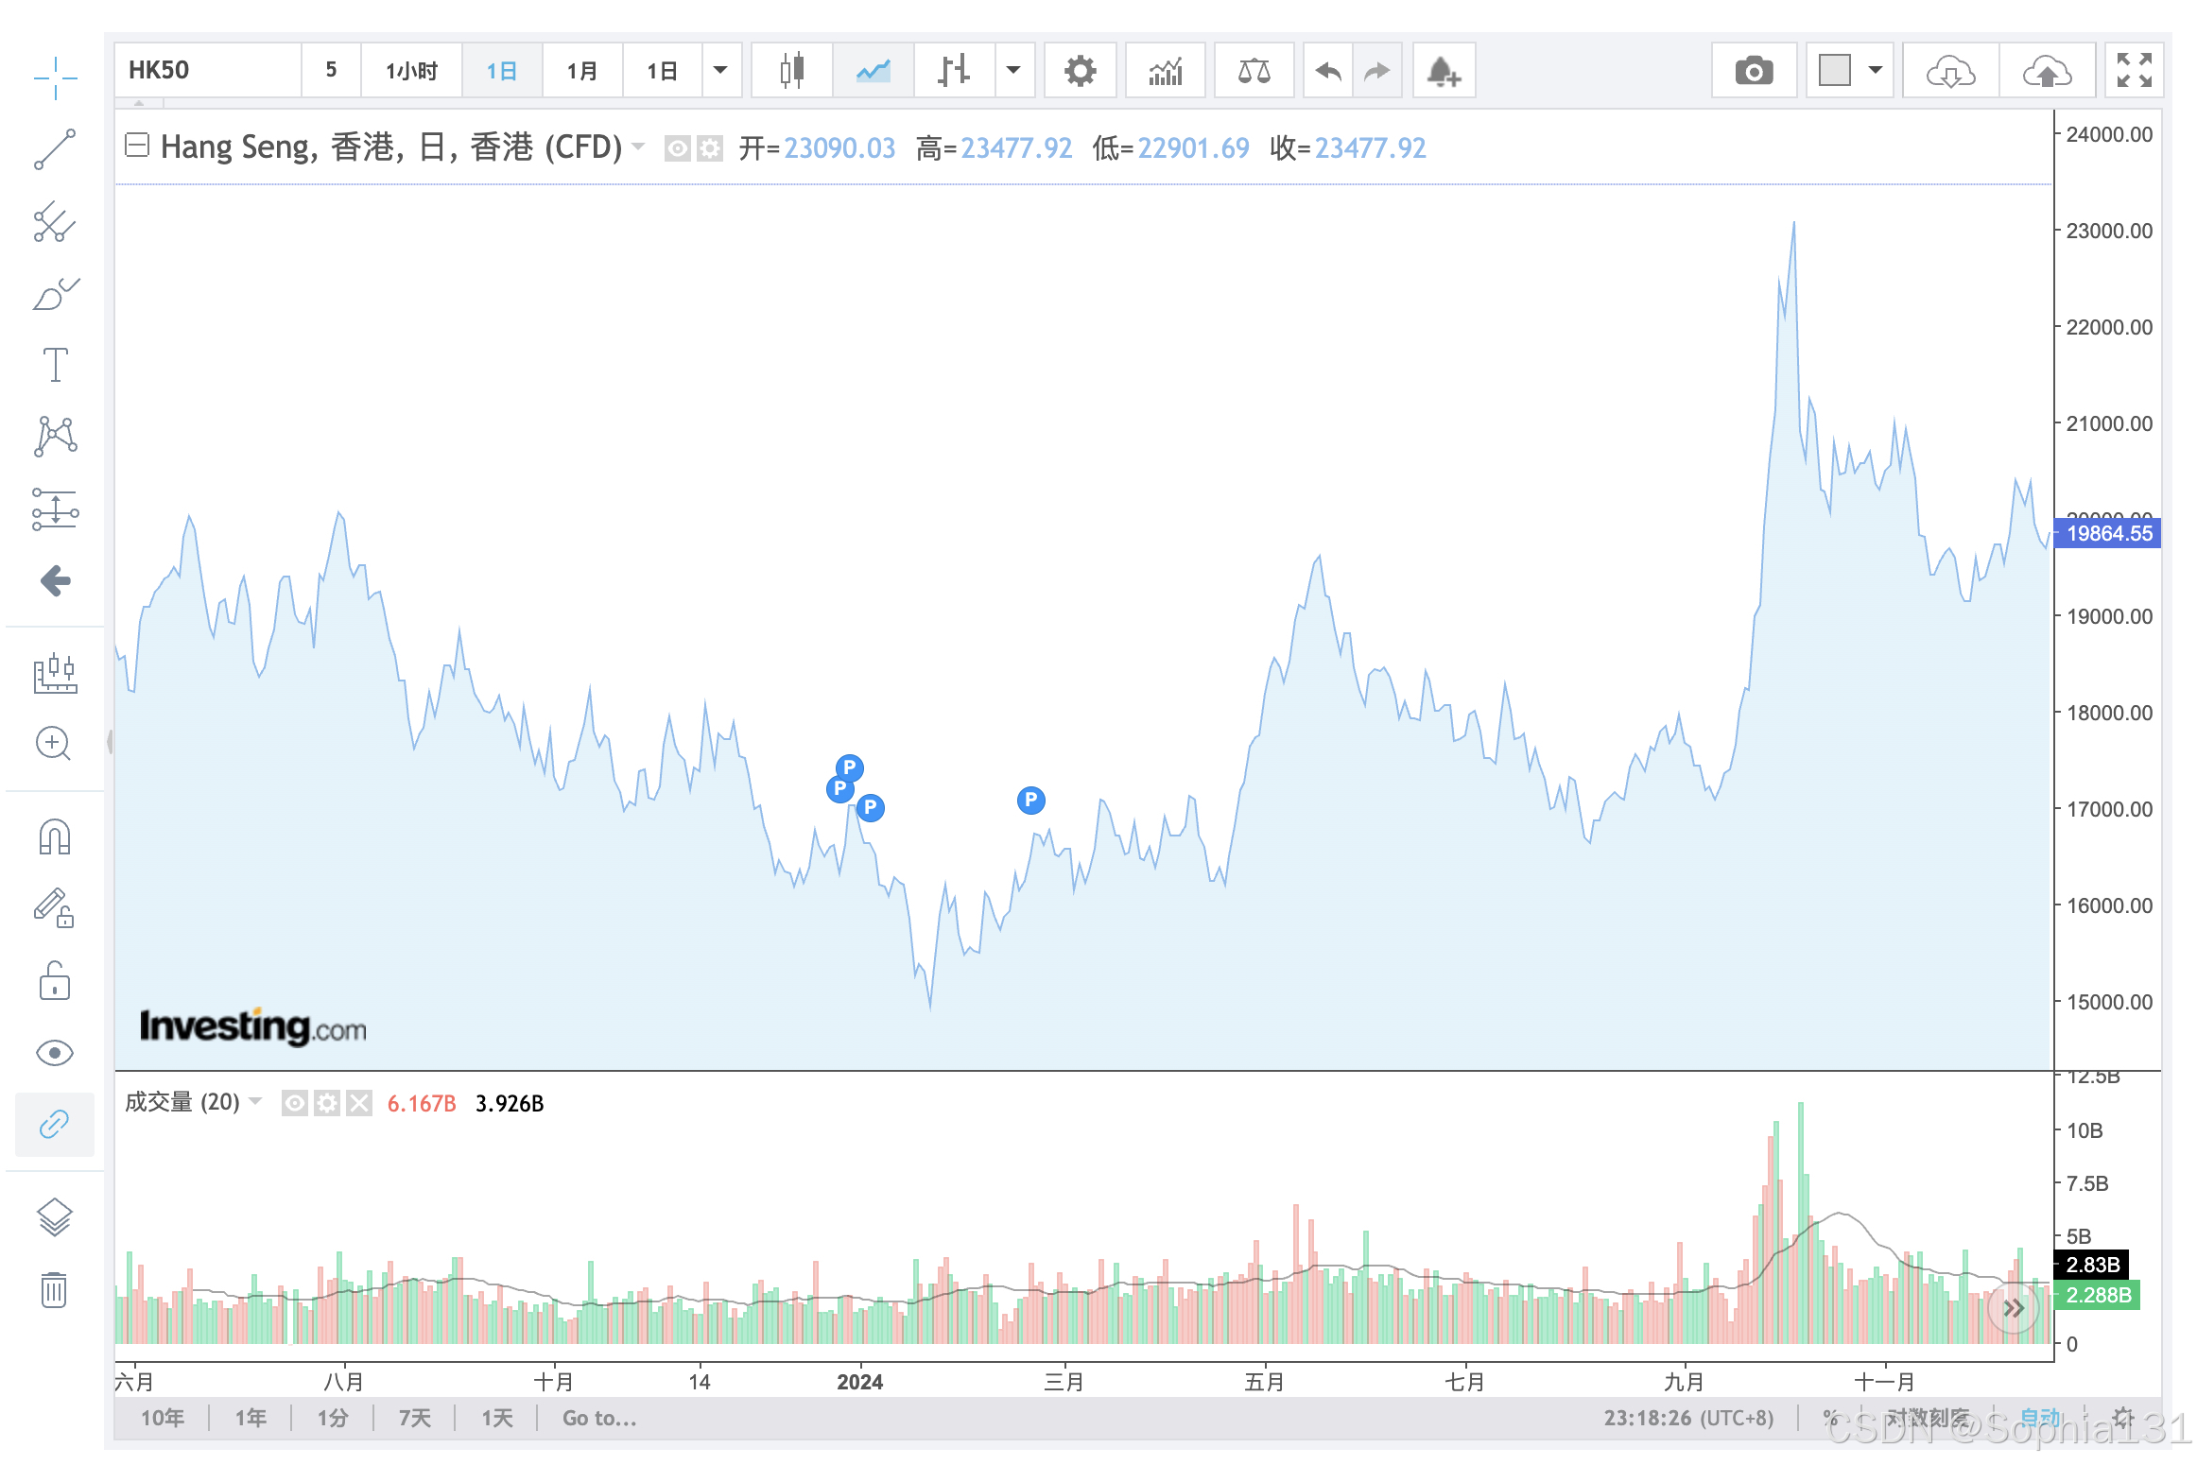Click the 10年 range button
Image resolution: width=2197 pixels, height=1465 pixels.
tap(163, 1418)
